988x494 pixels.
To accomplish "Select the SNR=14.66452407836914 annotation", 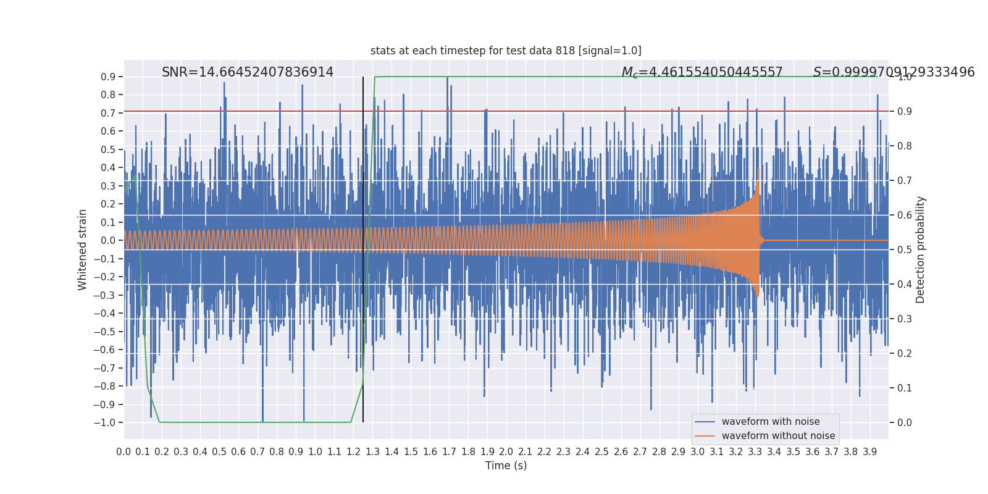I will (x=248, y=72).
